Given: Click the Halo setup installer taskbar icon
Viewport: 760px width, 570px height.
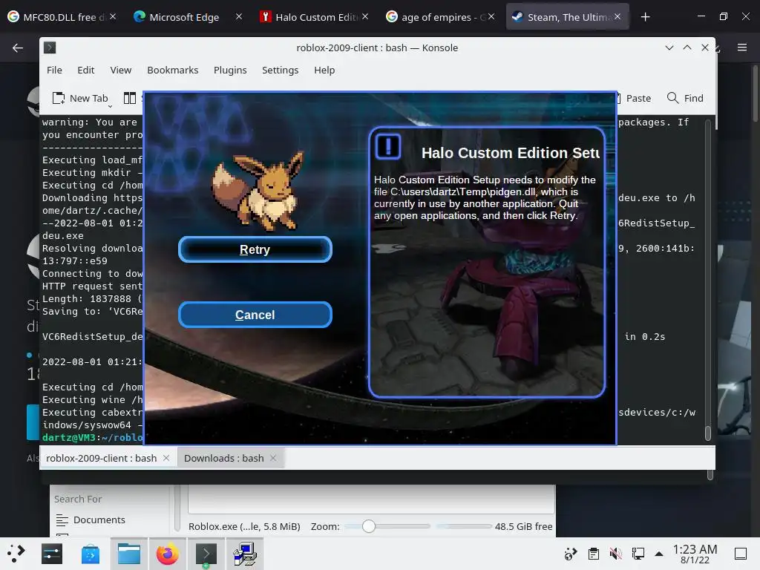Looking at the screenshot, I should click(245, 554).
